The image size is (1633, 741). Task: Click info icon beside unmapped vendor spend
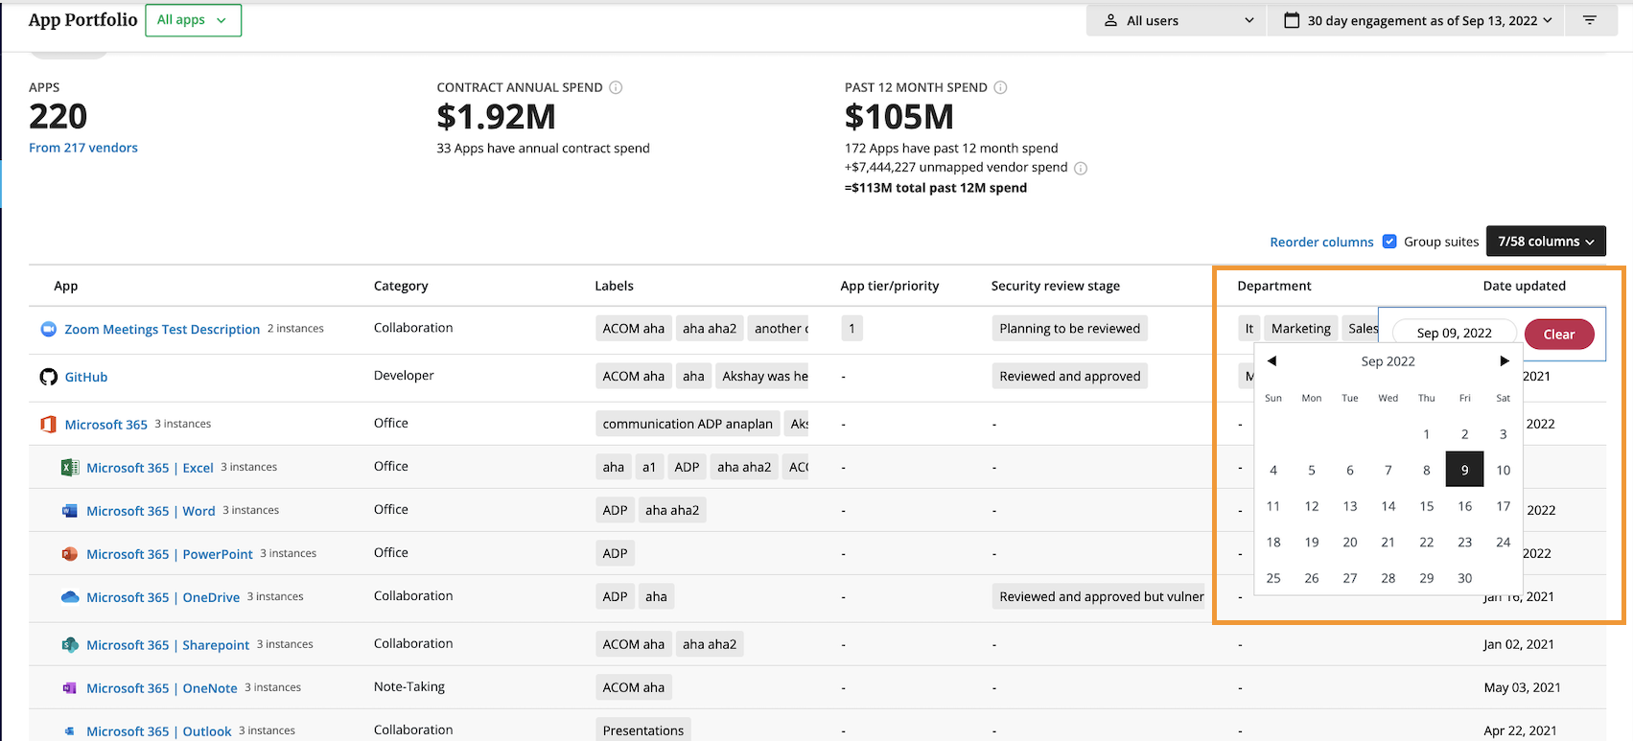click(1081, 168)
